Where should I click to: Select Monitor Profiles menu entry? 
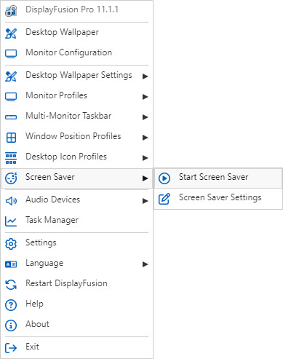[76, 97]
